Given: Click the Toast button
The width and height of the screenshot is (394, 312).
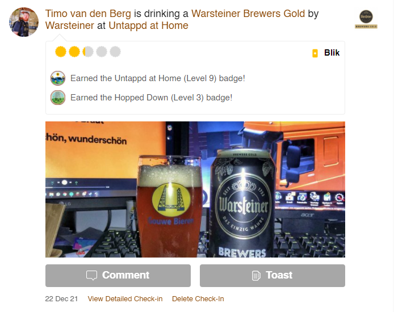Looking at the screenshot, I should coord(273,275).
